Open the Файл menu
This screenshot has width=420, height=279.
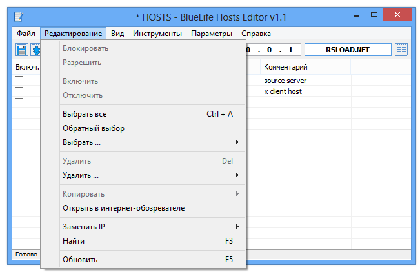(26, 34)
